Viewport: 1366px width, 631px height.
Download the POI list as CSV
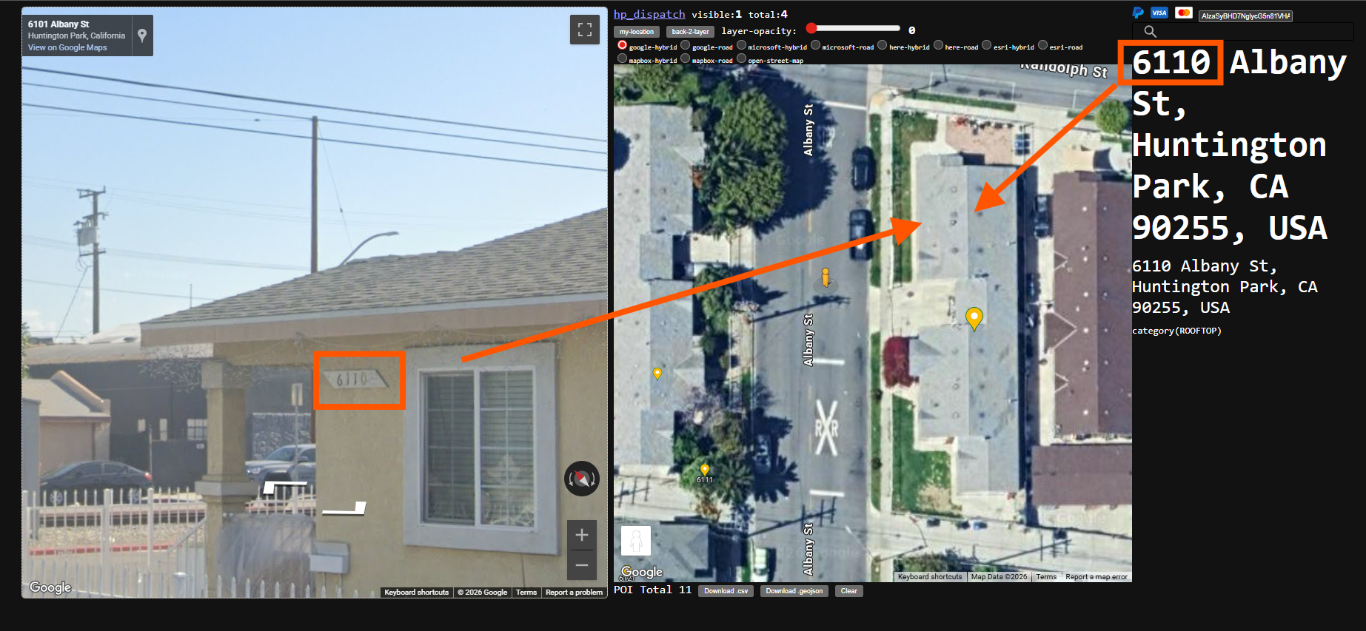click(x=725, y=591)
